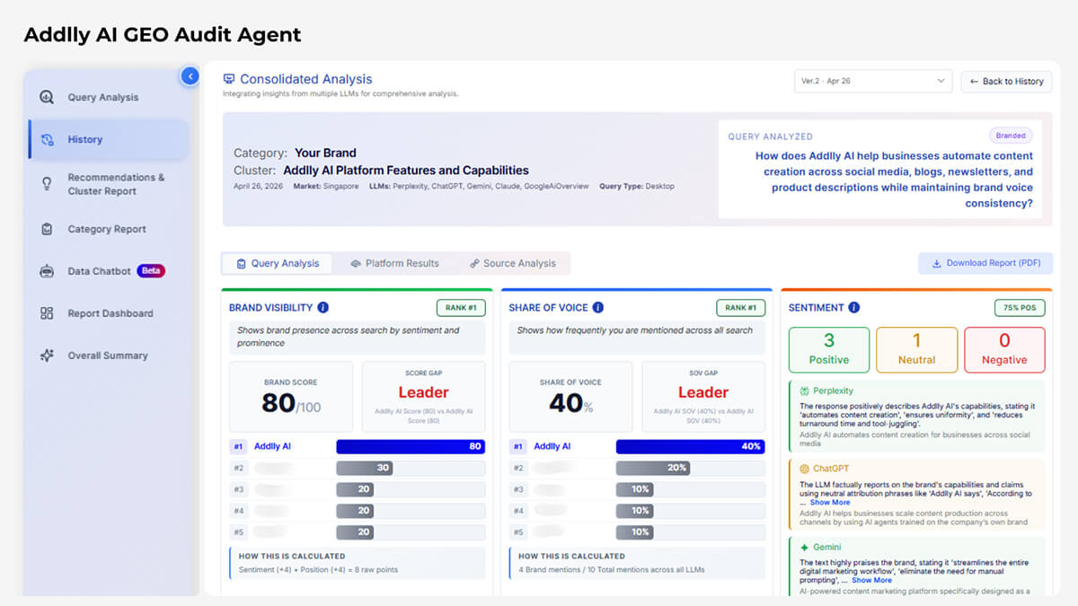1078x606 pixels.
Task: Click the Consolidated Analysis monitor icon
Action: pos(229,79)
